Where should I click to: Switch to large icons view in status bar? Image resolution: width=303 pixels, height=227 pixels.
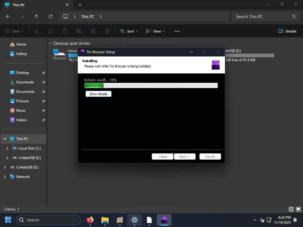(298, 209)
